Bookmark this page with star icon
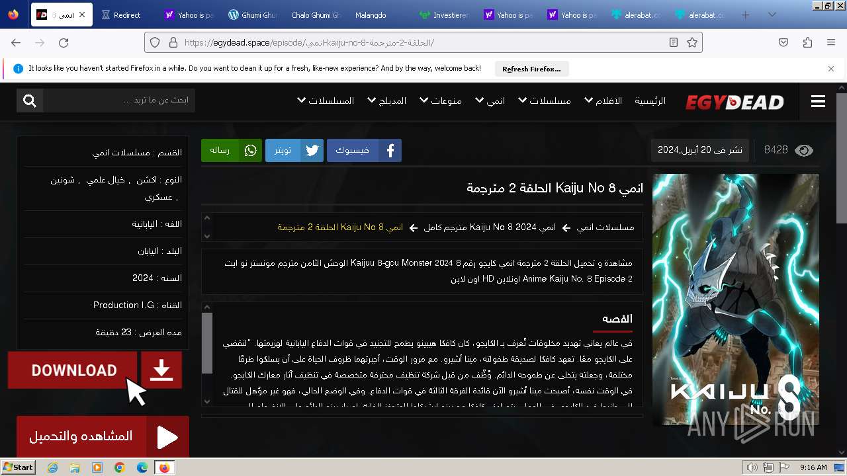Viewport: 847px width, 476px height. (692, 42)
